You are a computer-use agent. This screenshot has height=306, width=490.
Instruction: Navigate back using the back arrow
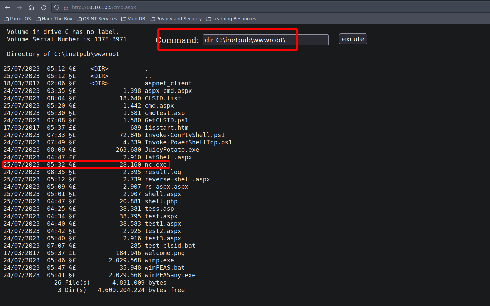point(7,7)
